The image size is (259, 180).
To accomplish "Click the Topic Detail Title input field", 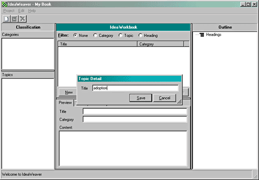I will [x=136, y=88].
